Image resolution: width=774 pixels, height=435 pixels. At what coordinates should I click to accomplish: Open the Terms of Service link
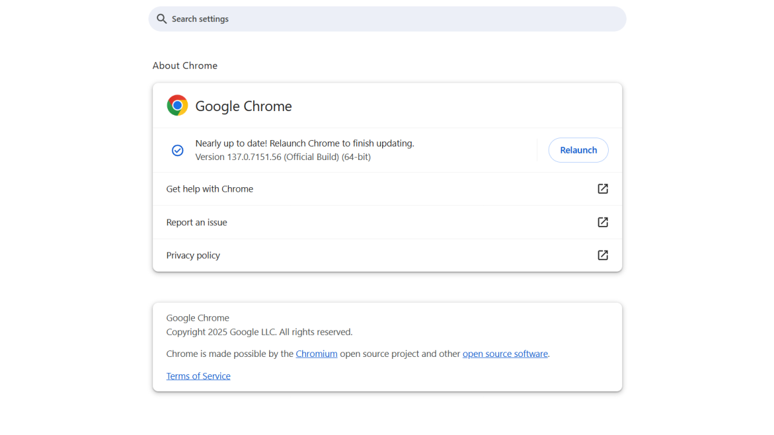pos(198,376)
